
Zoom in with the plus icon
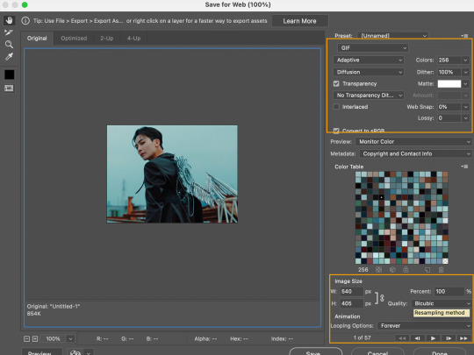point(35,338)
